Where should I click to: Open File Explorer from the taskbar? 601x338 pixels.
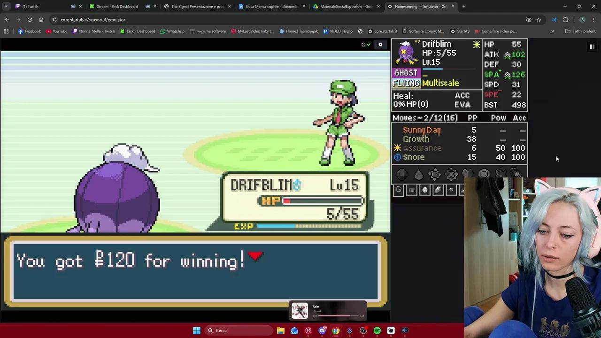(x=281, y=330)
